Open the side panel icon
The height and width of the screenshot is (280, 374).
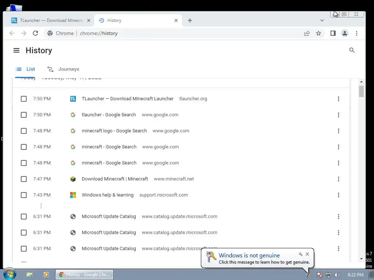click(333, 33)
